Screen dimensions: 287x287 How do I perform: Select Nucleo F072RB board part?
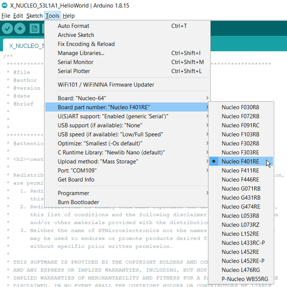click(241, 116)
